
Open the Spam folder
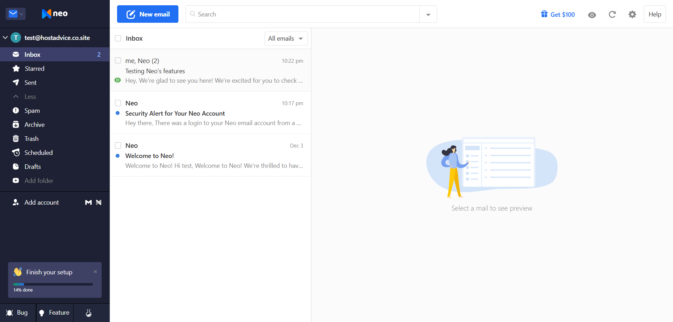55,110
